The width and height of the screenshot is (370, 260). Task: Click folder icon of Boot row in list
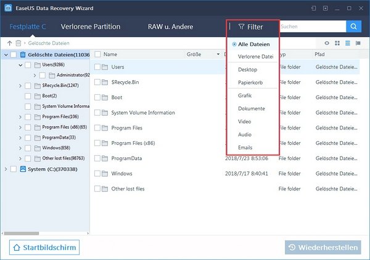(x=105, y=97)
